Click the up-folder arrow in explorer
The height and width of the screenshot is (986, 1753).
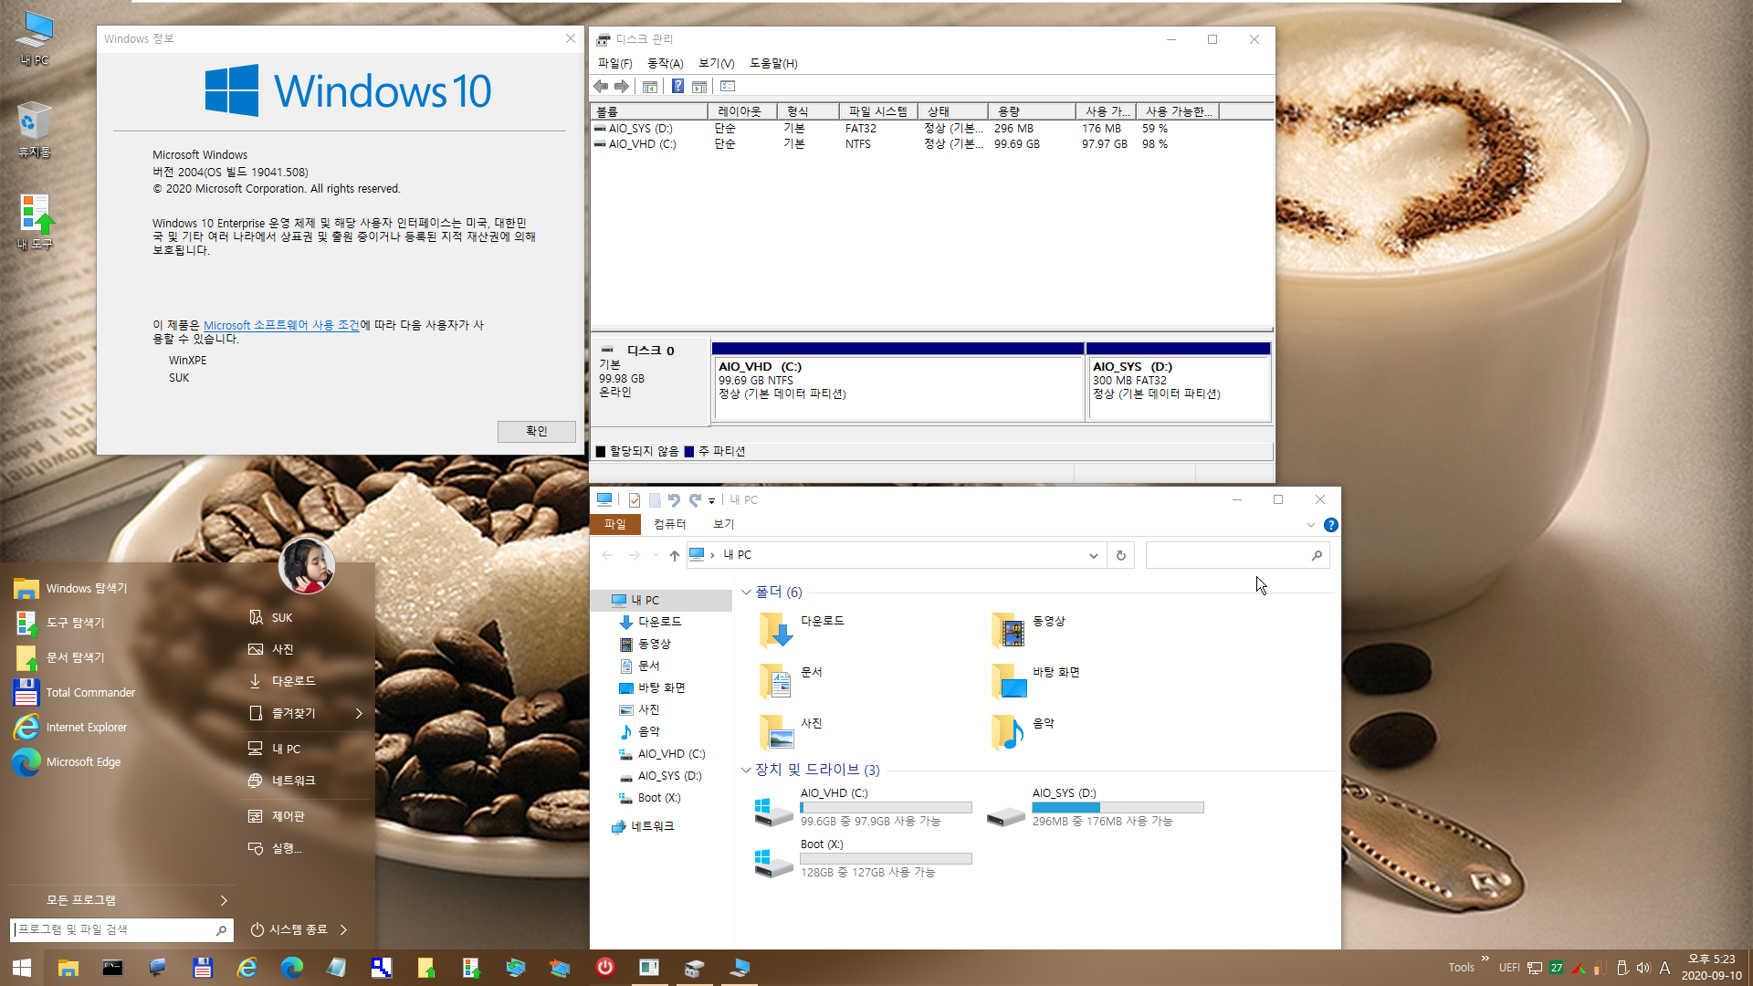[674, 555]
